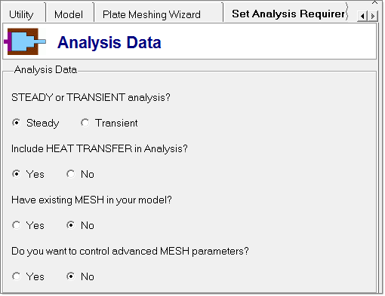This screenshot has width=385, height=296.
Task: Choose No for including heat transfer
Action: pos(71,174)
